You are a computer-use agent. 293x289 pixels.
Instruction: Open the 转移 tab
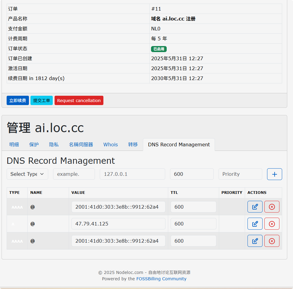(x=133, y=144)
